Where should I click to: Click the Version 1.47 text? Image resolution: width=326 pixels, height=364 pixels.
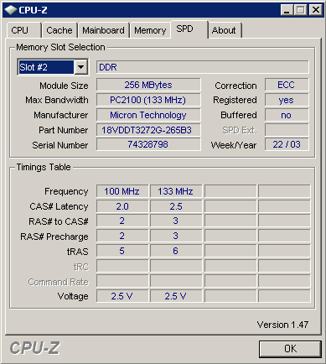[282, 325]
